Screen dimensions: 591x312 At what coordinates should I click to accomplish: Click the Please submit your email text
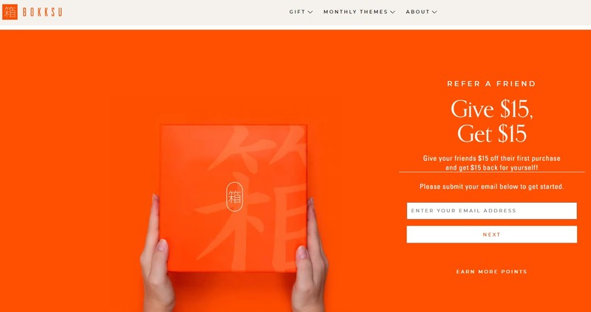(491, 187)
